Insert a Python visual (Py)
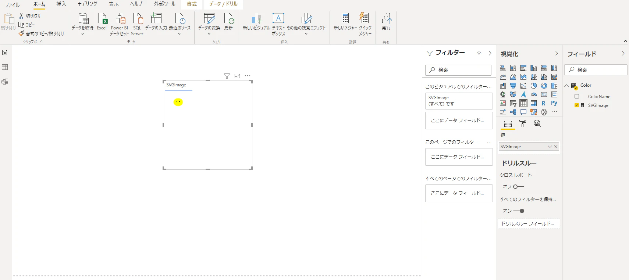This screenshot has width=629, height=280. click(x=554, y=103)
